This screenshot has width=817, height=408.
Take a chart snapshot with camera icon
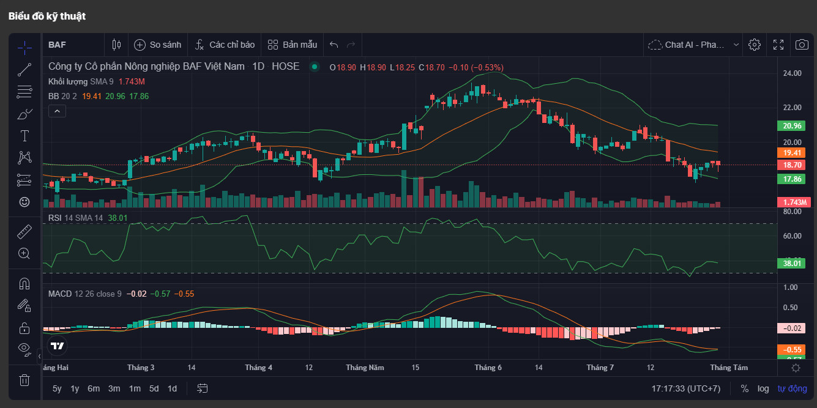point(802,45)
